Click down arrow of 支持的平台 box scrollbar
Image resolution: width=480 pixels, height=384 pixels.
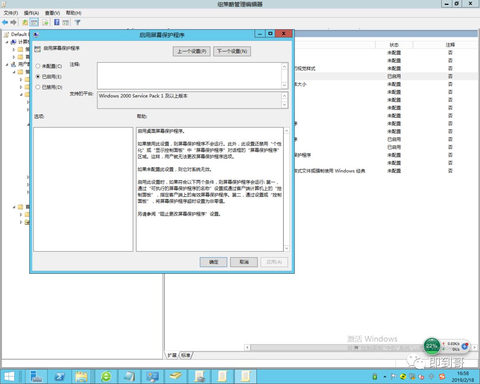[284, 105]
